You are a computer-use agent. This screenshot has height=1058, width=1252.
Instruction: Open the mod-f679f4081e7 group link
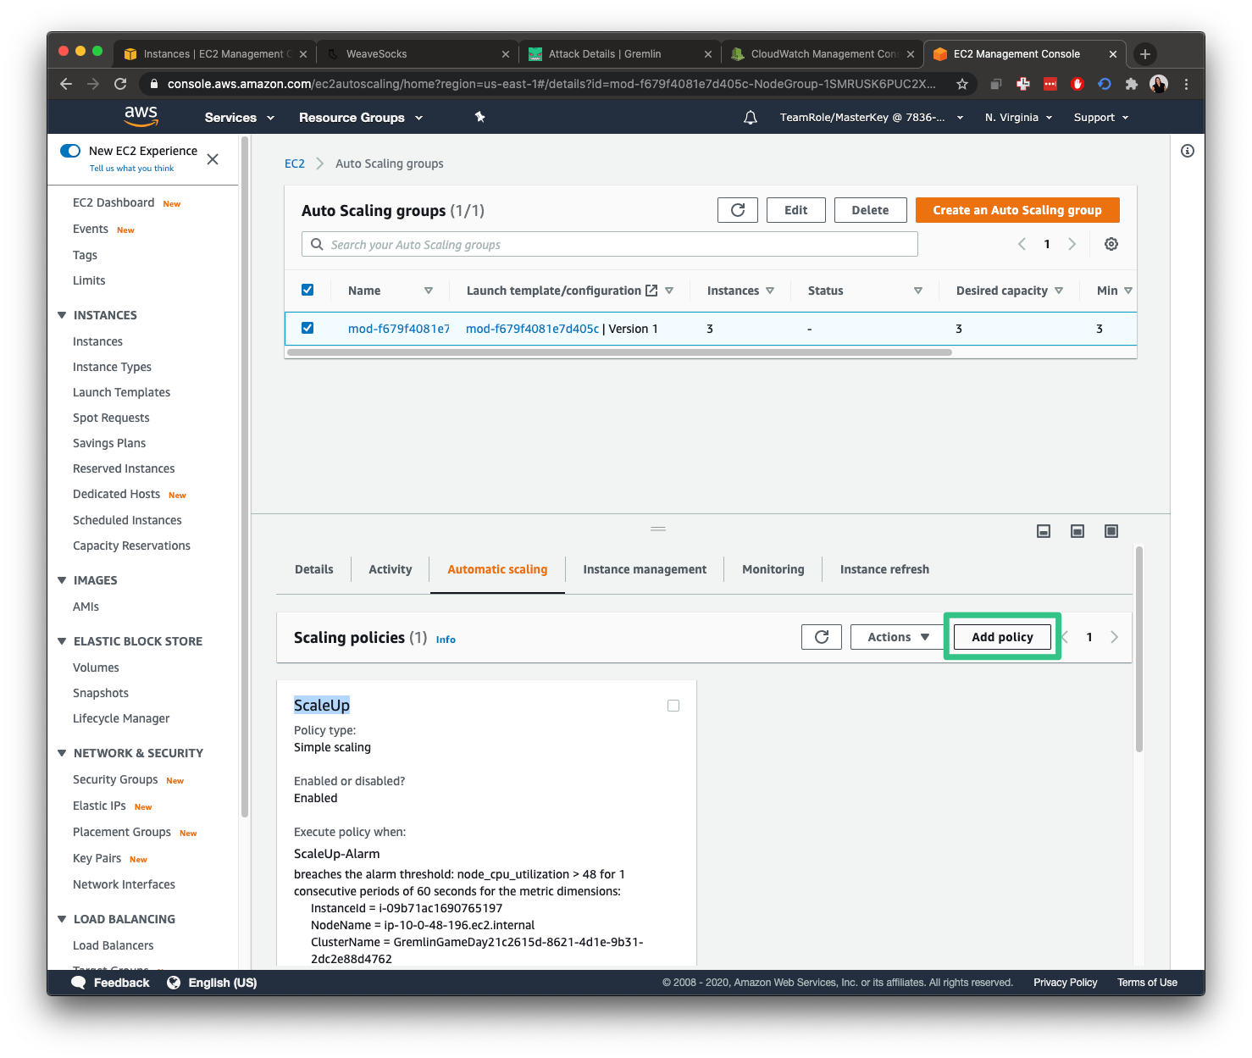pyautogui.click(x=398, y=329)
